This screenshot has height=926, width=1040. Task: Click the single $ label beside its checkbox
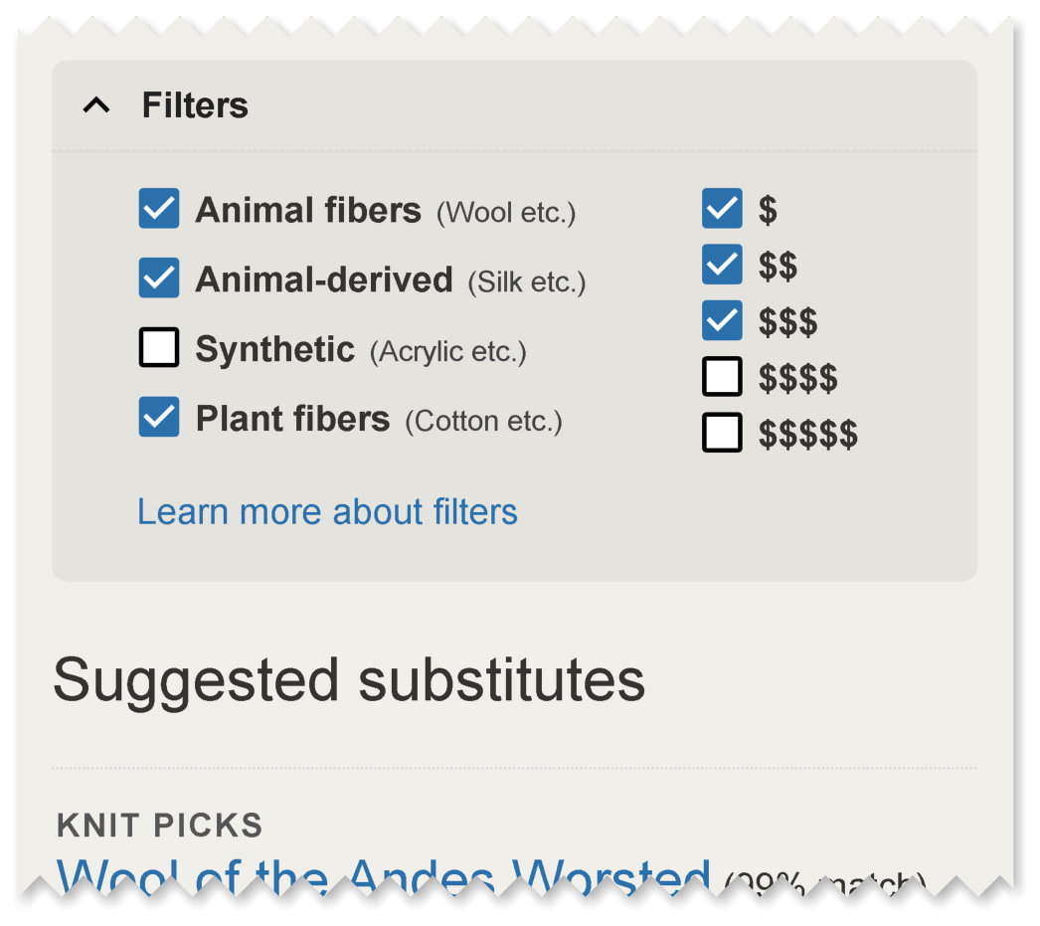(767, 210)
